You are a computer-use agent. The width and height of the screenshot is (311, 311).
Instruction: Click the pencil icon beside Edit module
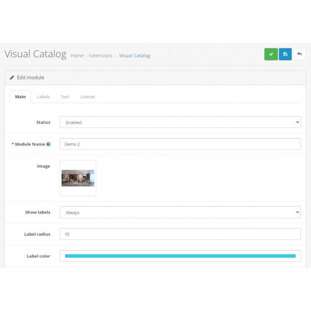(12, 78)
